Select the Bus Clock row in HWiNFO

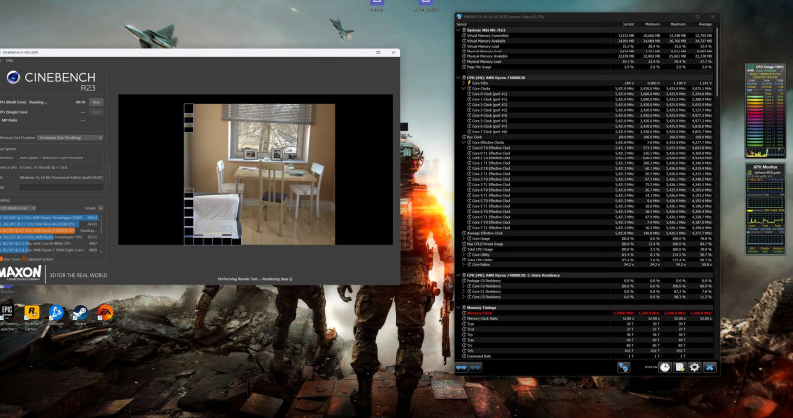[585, 137]
